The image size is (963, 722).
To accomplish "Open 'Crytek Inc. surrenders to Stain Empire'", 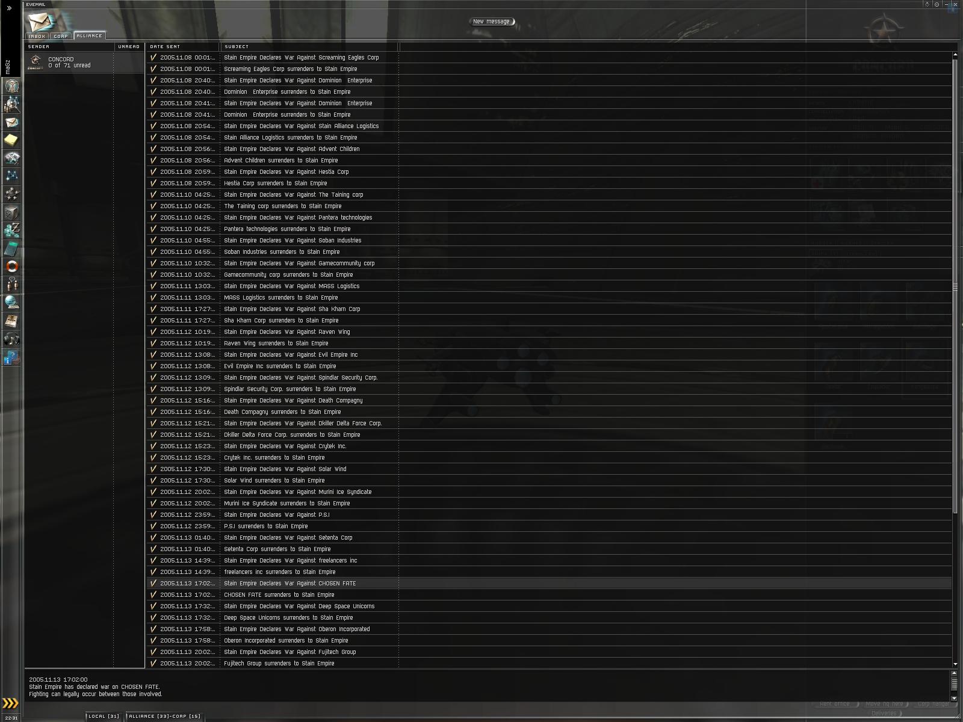I will tap(550, 458).
